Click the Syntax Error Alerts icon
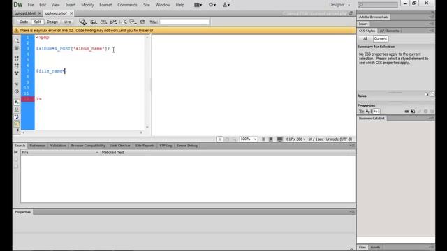This screenshot has width=447, height=251. pyautogui.click(x=17, y=124)
